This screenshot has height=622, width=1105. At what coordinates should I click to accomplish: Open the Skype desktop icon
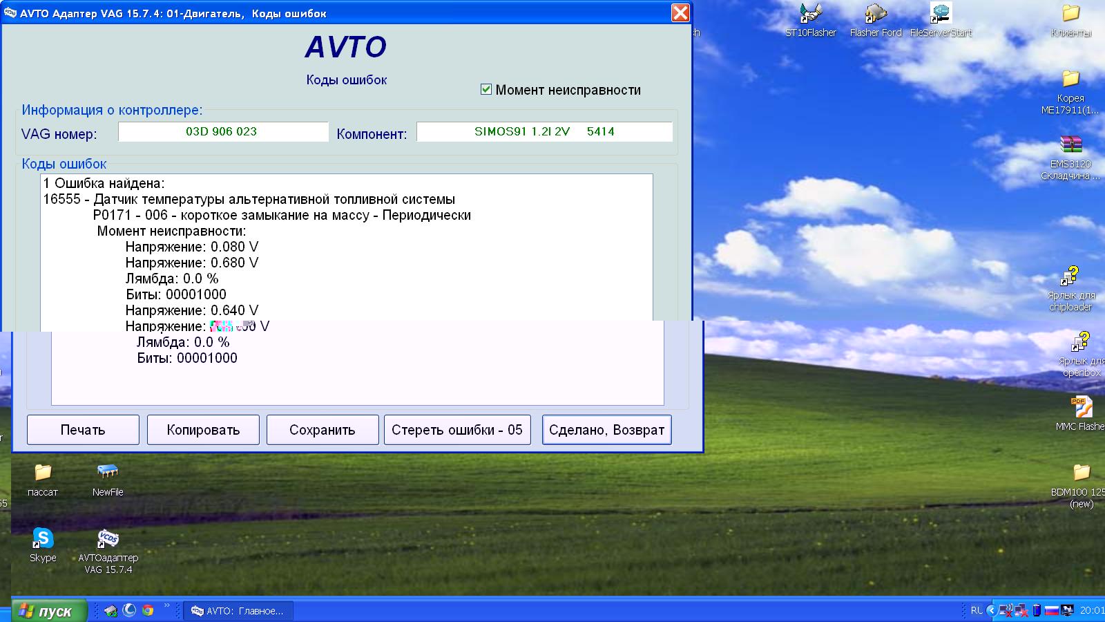(43, 539)
